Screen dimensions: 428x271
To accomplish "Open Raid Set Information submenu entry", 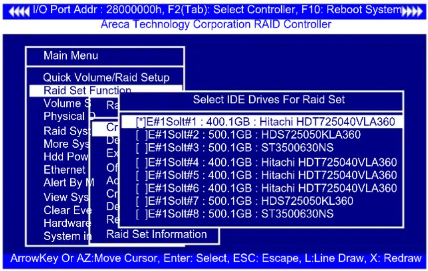I will [156, 235].
